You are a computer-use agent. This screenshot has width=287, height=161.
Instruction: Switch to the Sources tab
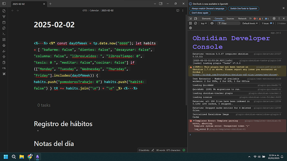[230, 19]
